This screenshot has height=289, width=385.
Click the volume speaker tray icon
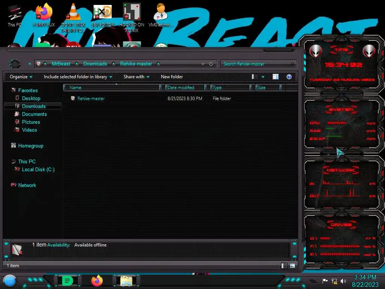tap(343, 281)
